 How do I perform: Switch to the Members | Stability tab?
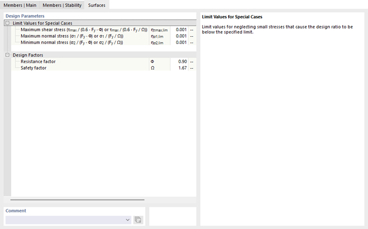point(62,5)
